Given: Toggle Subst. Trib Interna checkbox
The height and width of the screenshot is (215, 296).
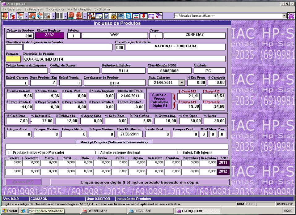Looking at the screenshot, I should pos(179,153).
